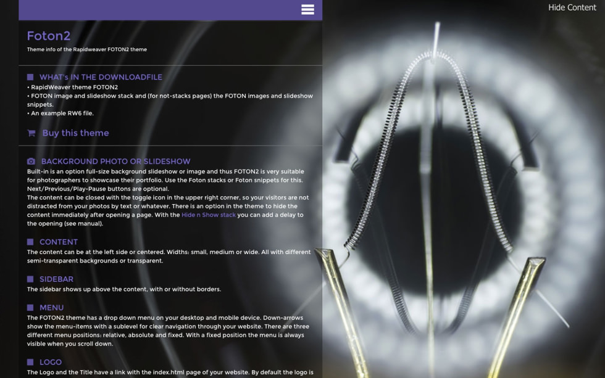Screen dimensions: 605x378
Task: Click the square icon beside MENU
Action: pos(30,308)
